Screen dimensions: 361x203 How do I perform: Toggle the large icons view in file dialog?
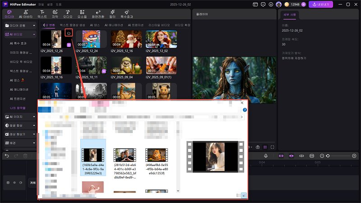[x=244, y=195]
